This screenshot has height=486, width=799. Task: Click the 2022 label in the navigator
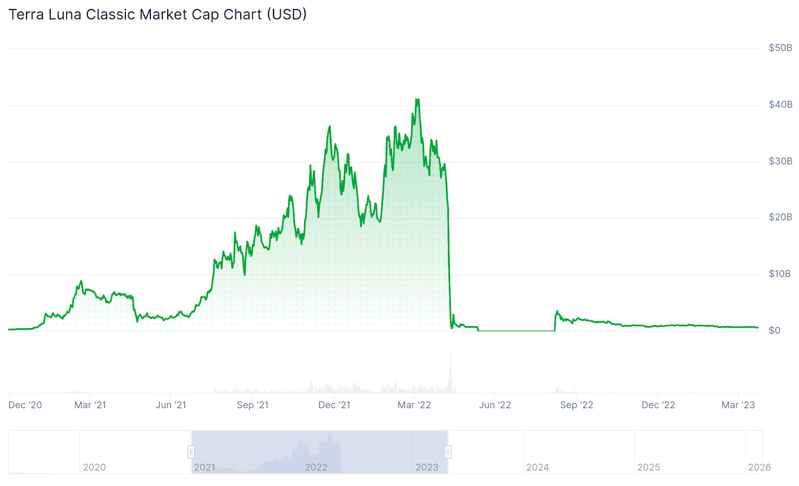[x=316, y=468]
